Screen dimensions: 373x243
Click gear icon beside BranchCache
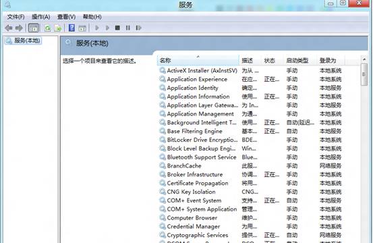[163, 165]
